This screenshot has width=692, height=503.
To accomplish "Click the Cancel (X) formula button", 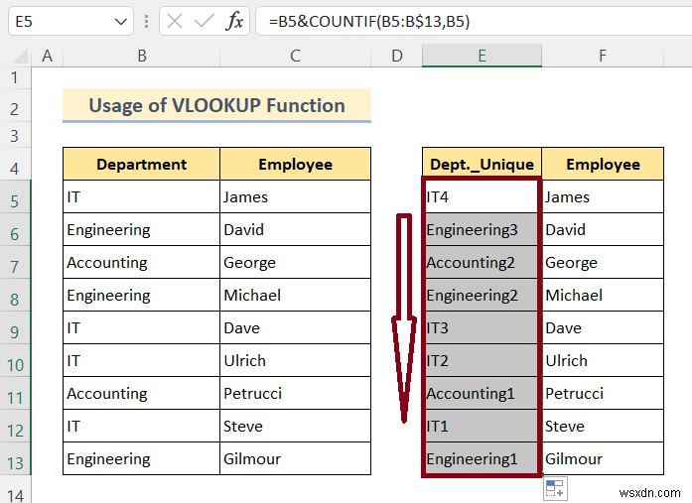I will [175, 21].
